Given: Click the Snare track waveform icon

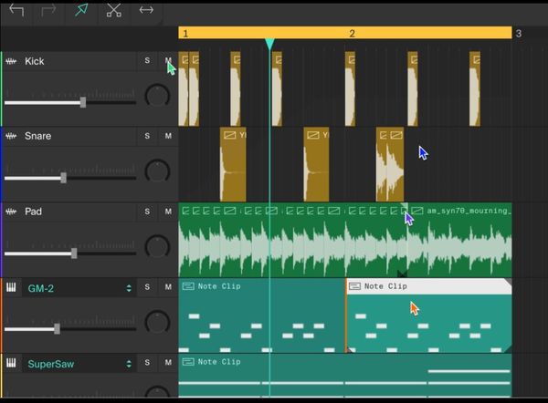Looking at the screenshot, I should (x=11, y=136).
